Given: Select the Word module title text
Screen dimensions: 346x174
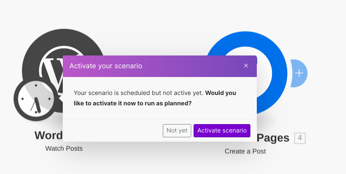Looking at the screenshot, I should pos(48,135).
